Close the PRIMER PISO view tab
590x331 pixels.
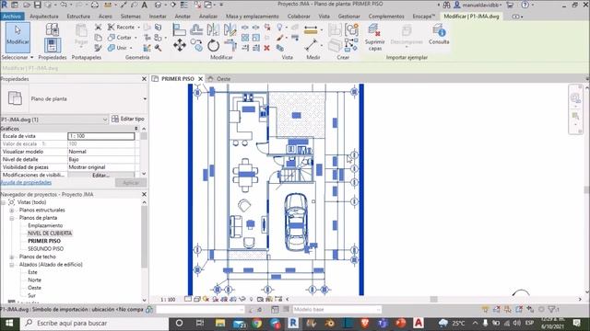tap(201, 79)
